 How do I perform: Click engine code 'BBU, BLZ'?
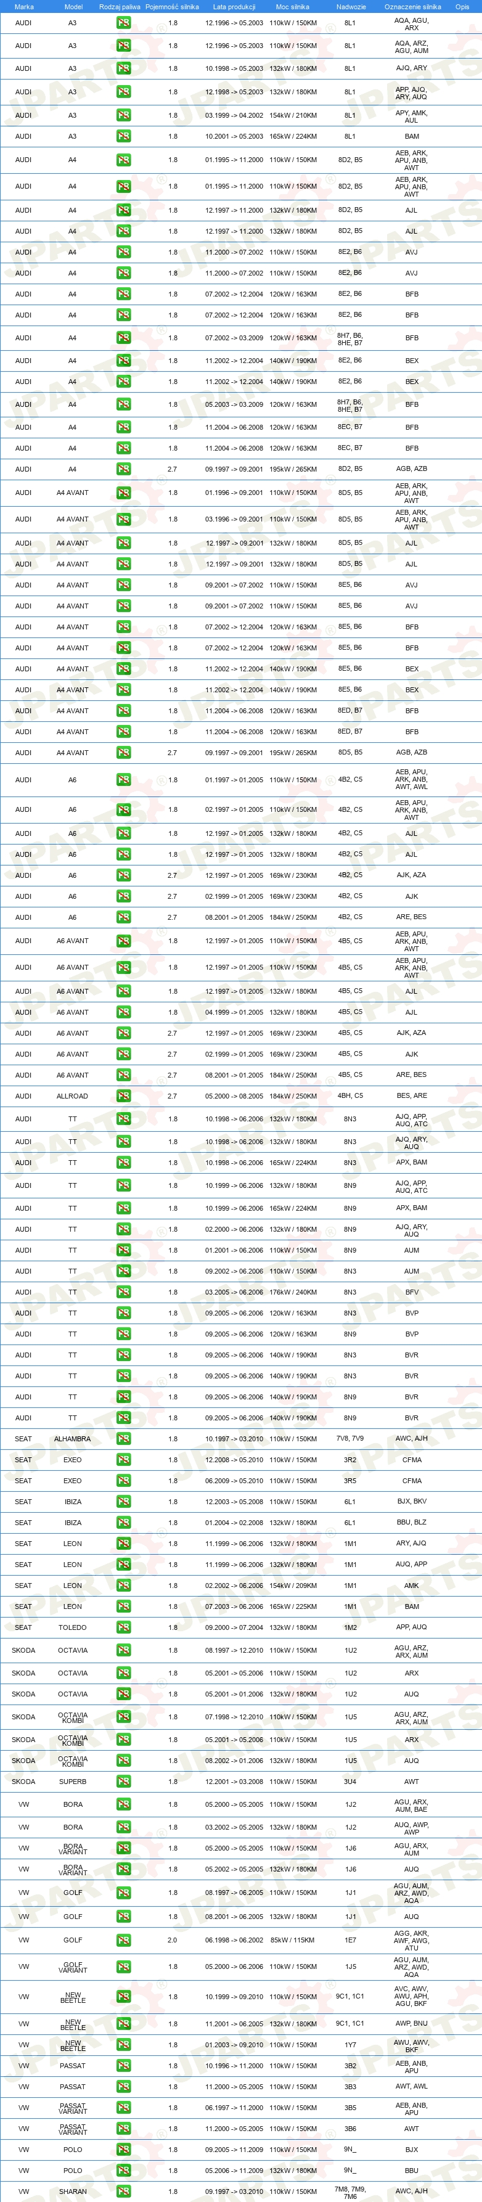412,1523
